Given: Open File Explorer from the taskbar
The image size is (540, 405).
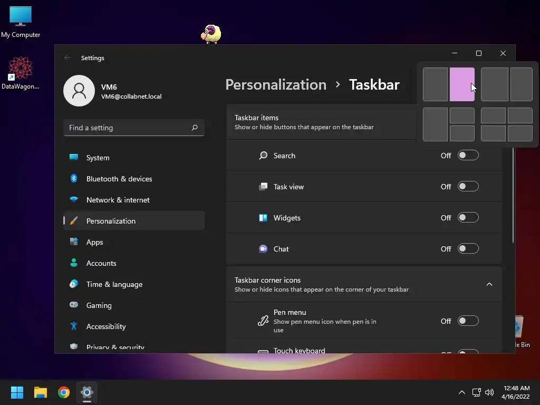Looking at the screenshot, I should pos(40,392).
